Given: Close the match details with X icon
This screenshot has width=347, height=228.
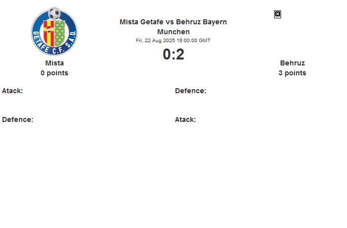Looking at the screenshot, I should [278, 14].
